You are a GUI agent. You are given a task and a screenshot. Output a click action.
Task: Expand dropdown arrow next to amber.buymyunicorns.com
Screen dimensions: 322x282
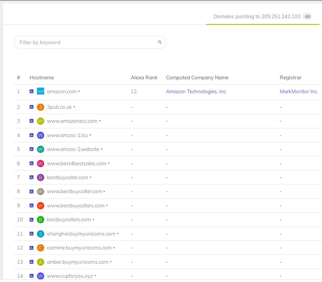(111, 262)
